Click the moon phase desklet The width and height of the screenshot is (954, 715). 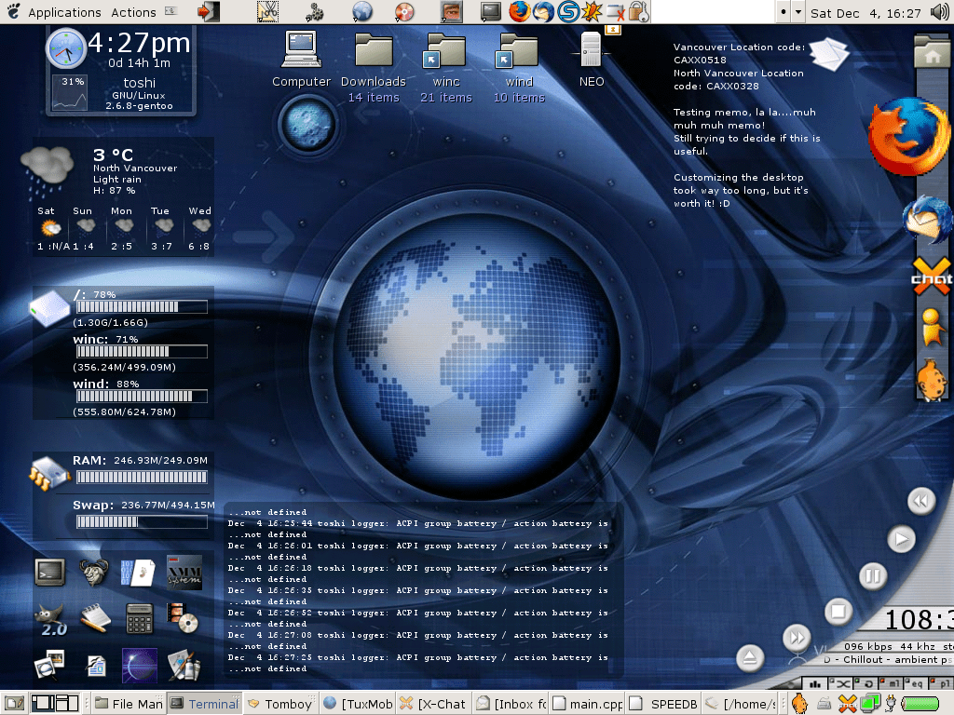tap(307, 124)
